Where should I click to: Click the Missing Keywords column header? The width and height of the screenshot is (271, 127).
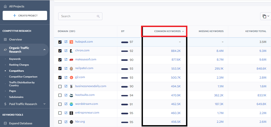pos(211,31)
